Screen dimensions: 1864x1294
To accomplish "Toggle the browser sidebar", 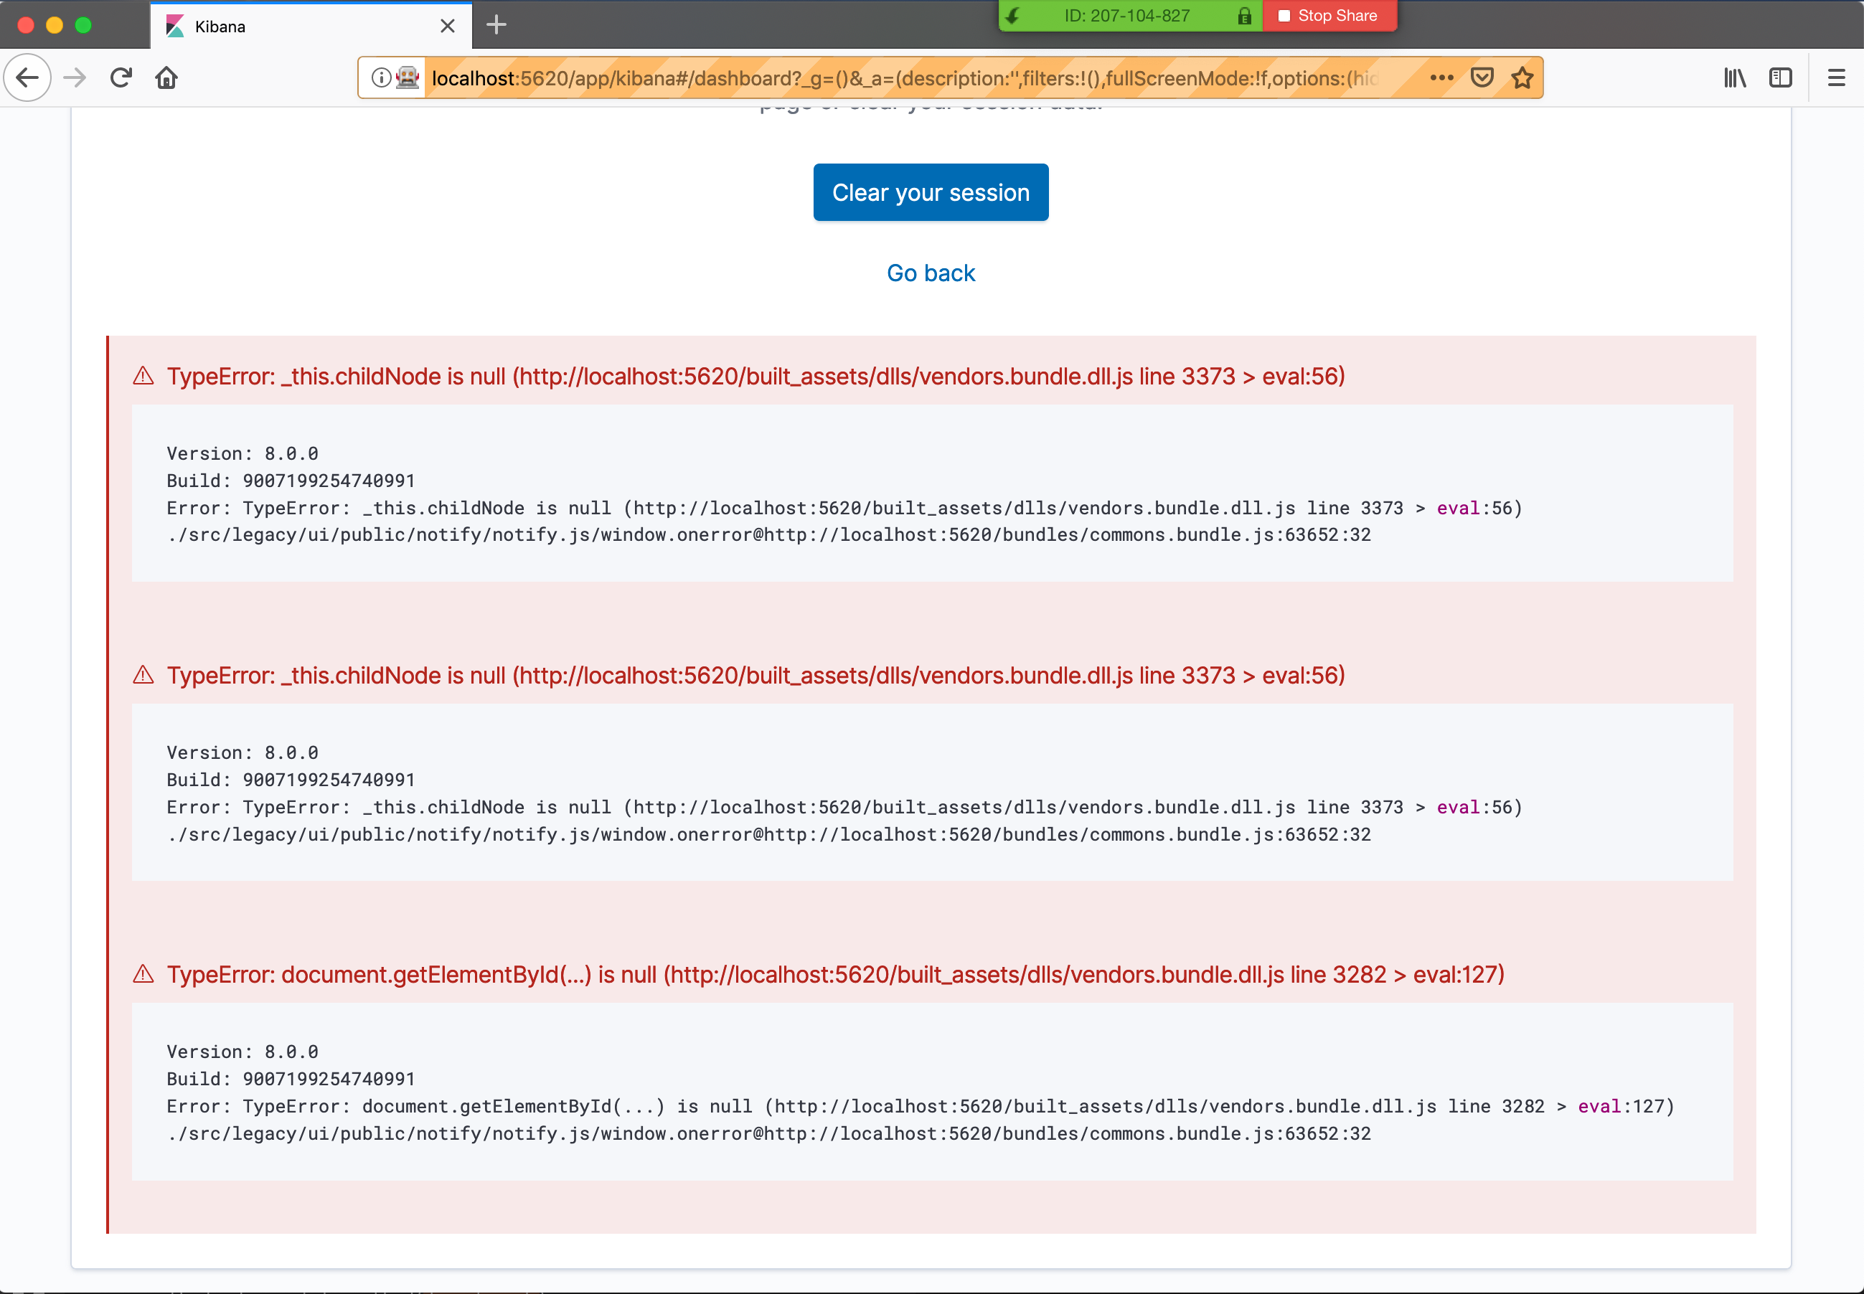I will pyautogui.click(x=1781, y=77).
